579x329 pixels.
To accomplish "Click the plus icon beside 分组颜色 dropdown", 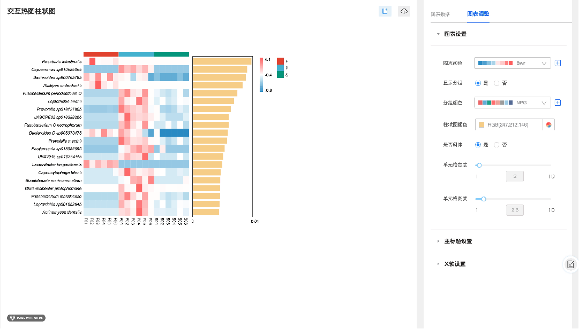I will pyautogui.click(x=558, y=103).
